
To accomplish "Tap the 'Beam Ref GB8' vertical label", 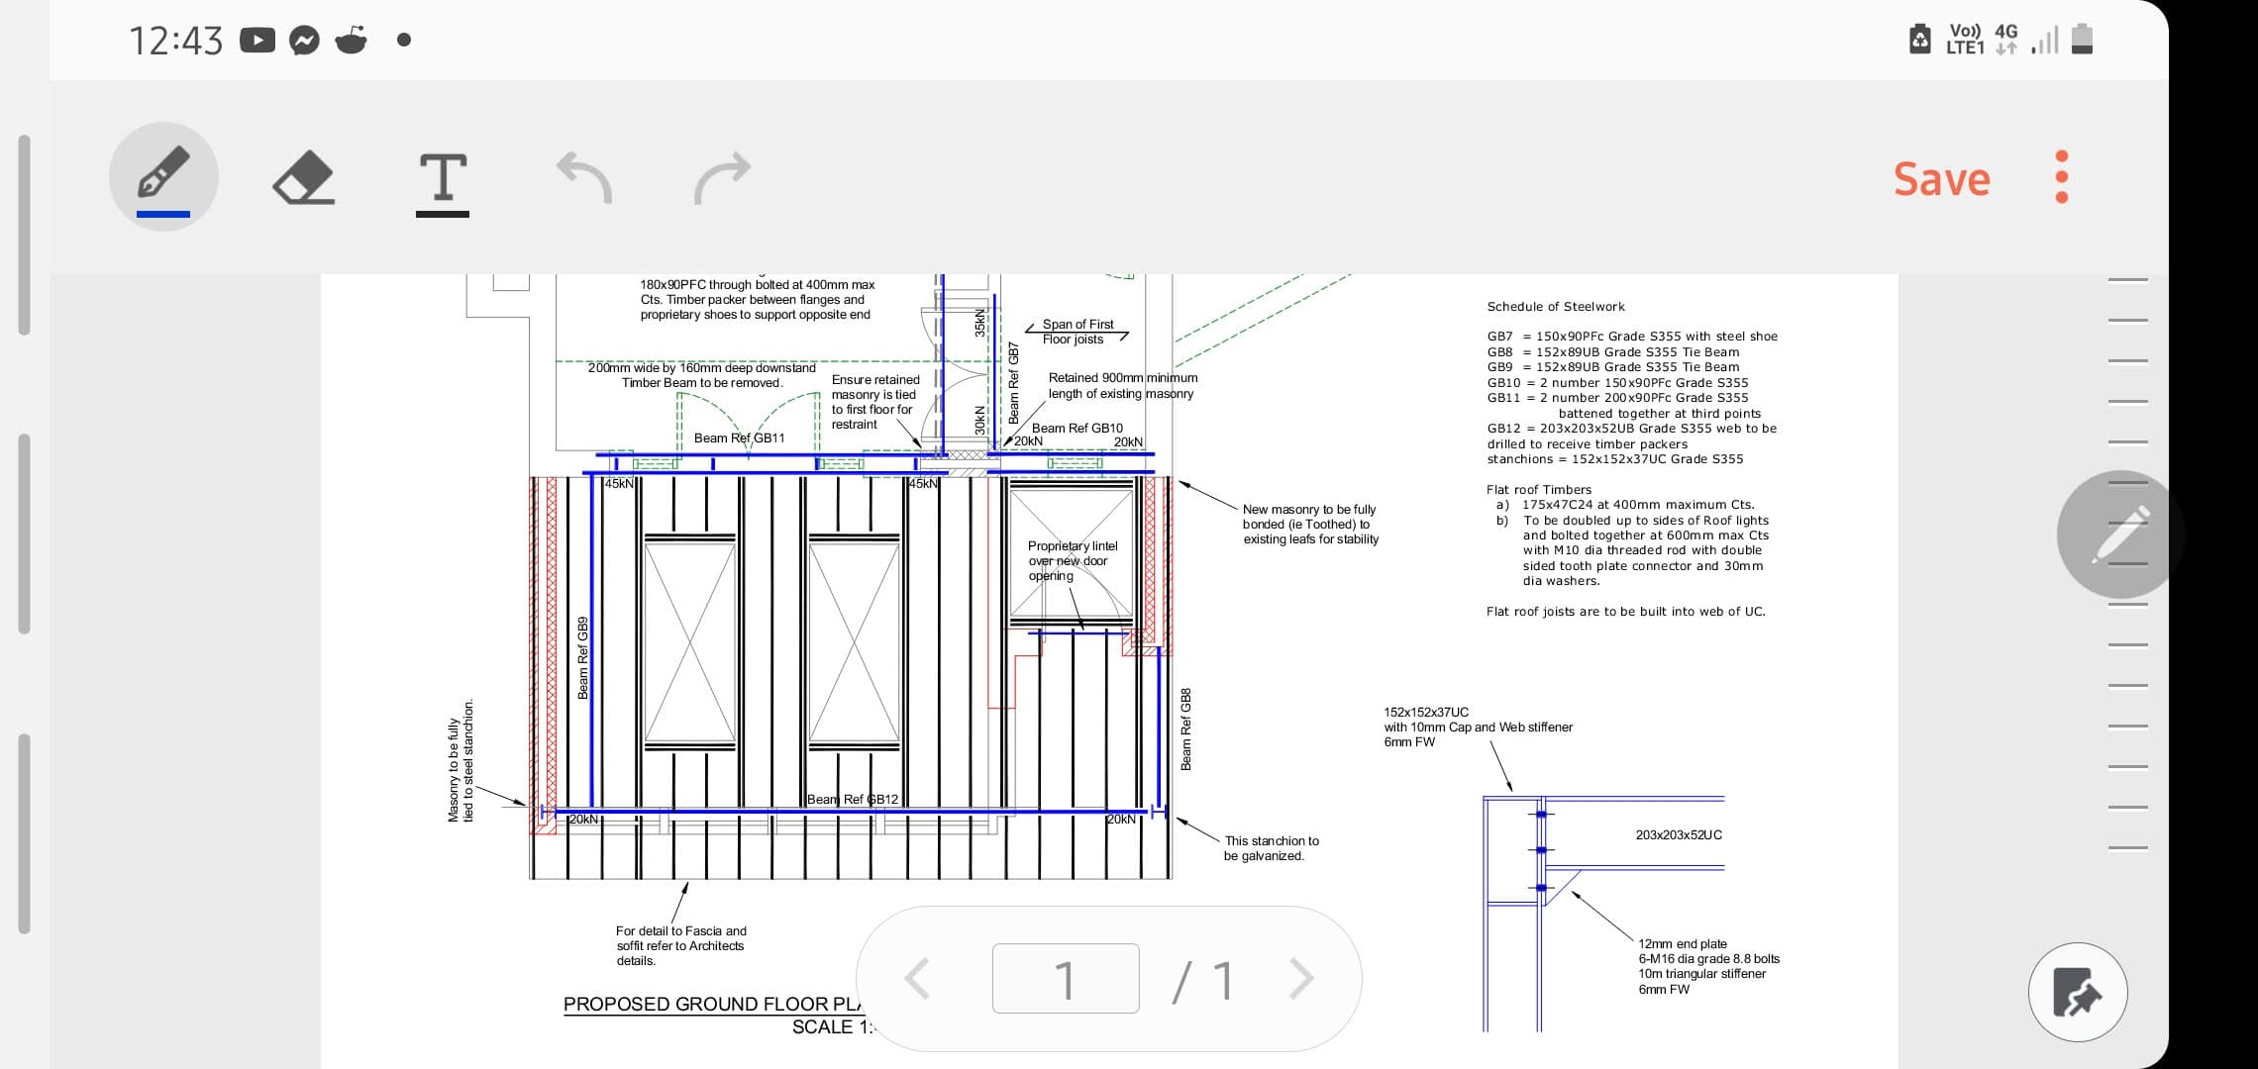I will pyautogui.click(x=1186, y=729).
